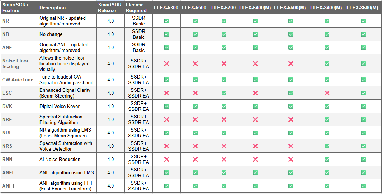The image size is (382, 194).
Task: Click the Digital Voice Keyer description cell
Action: click(67, 107)
